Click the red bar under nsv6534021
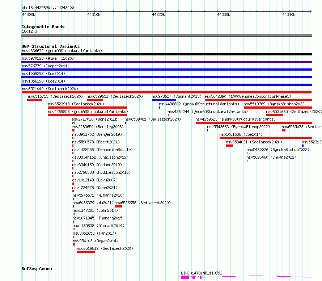322x281 pixels. [x=229, y=146]
